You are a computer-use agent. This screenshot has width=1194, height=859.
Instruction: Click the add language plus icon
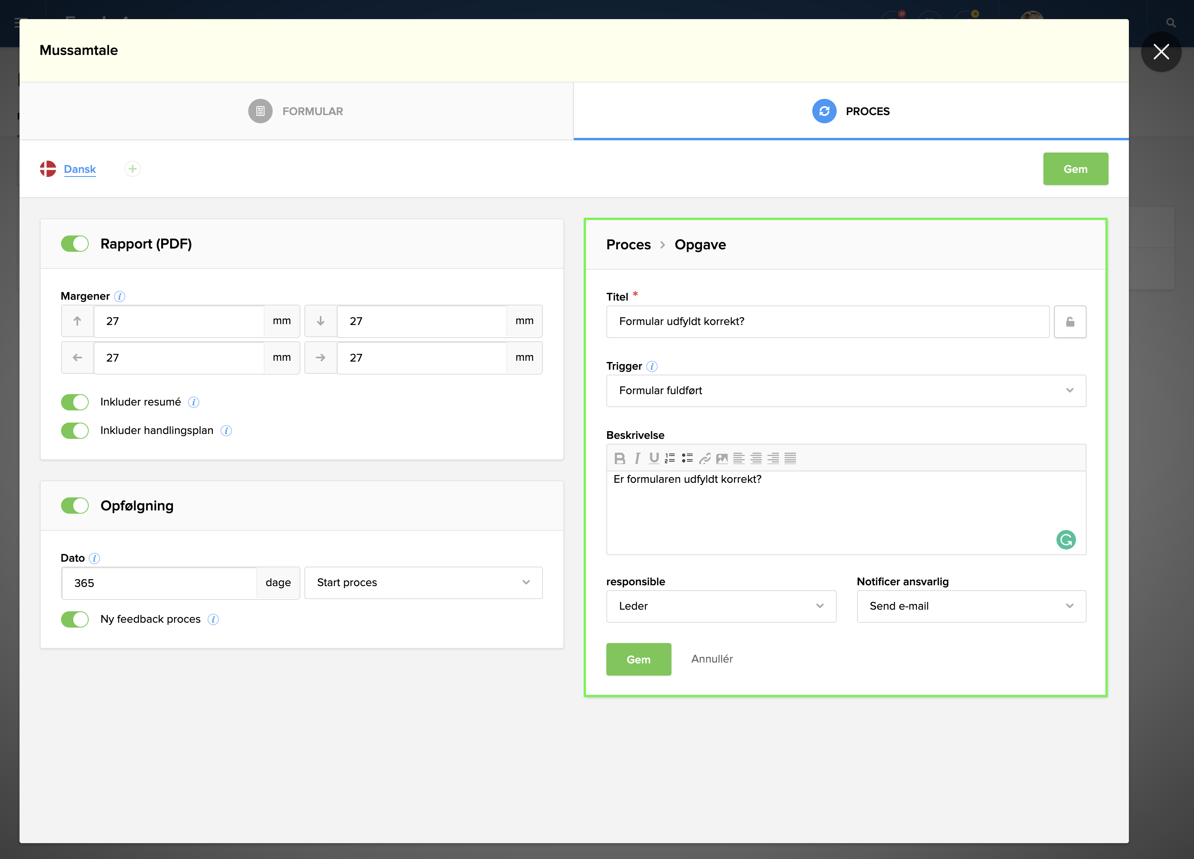pyautogui.click(x=133, y=169)
